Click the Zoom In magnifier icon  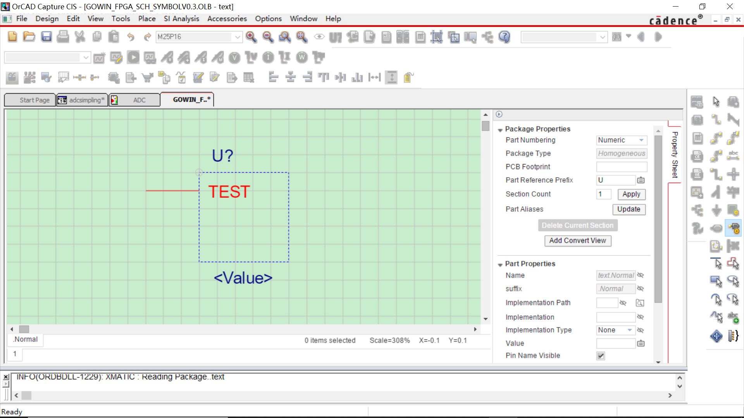pyautogui.click(x=251, y=37)
